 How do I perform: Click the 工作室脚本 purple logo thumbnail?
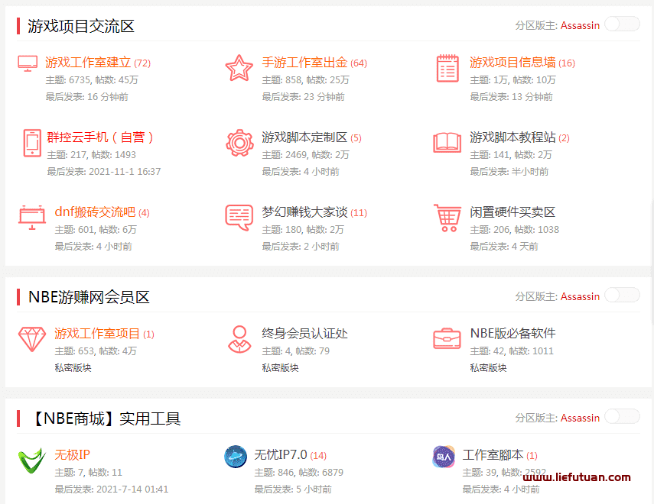pyautogui.click(x=444, y=457)
